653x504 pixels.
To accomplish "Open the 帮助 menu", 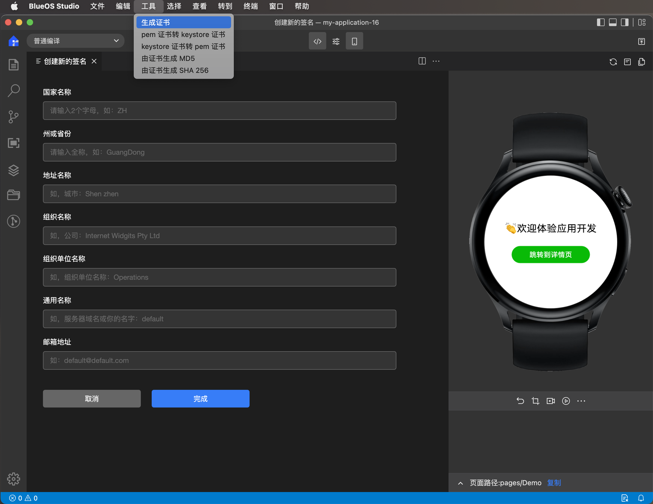I will [x=302, y=6].
